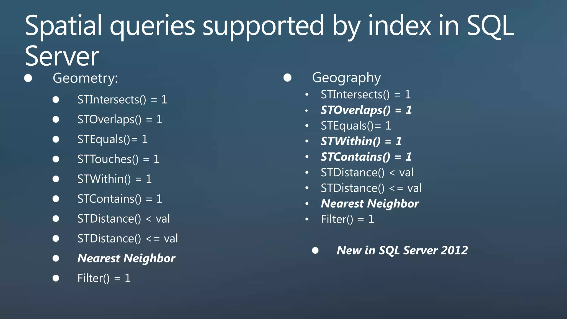Click bullet next to STTouches() = 1

[x=56, y=159]
